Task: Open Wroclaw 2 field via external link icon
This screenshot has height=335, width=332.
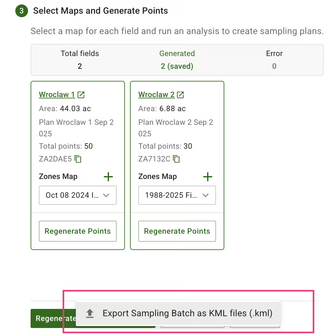Action: tap(181, 94)
